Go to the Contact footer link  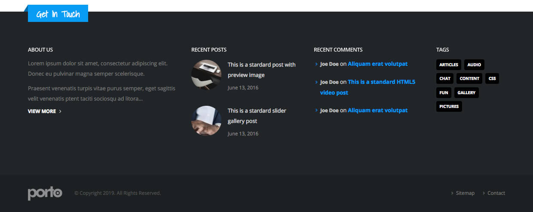click(496, 193)
